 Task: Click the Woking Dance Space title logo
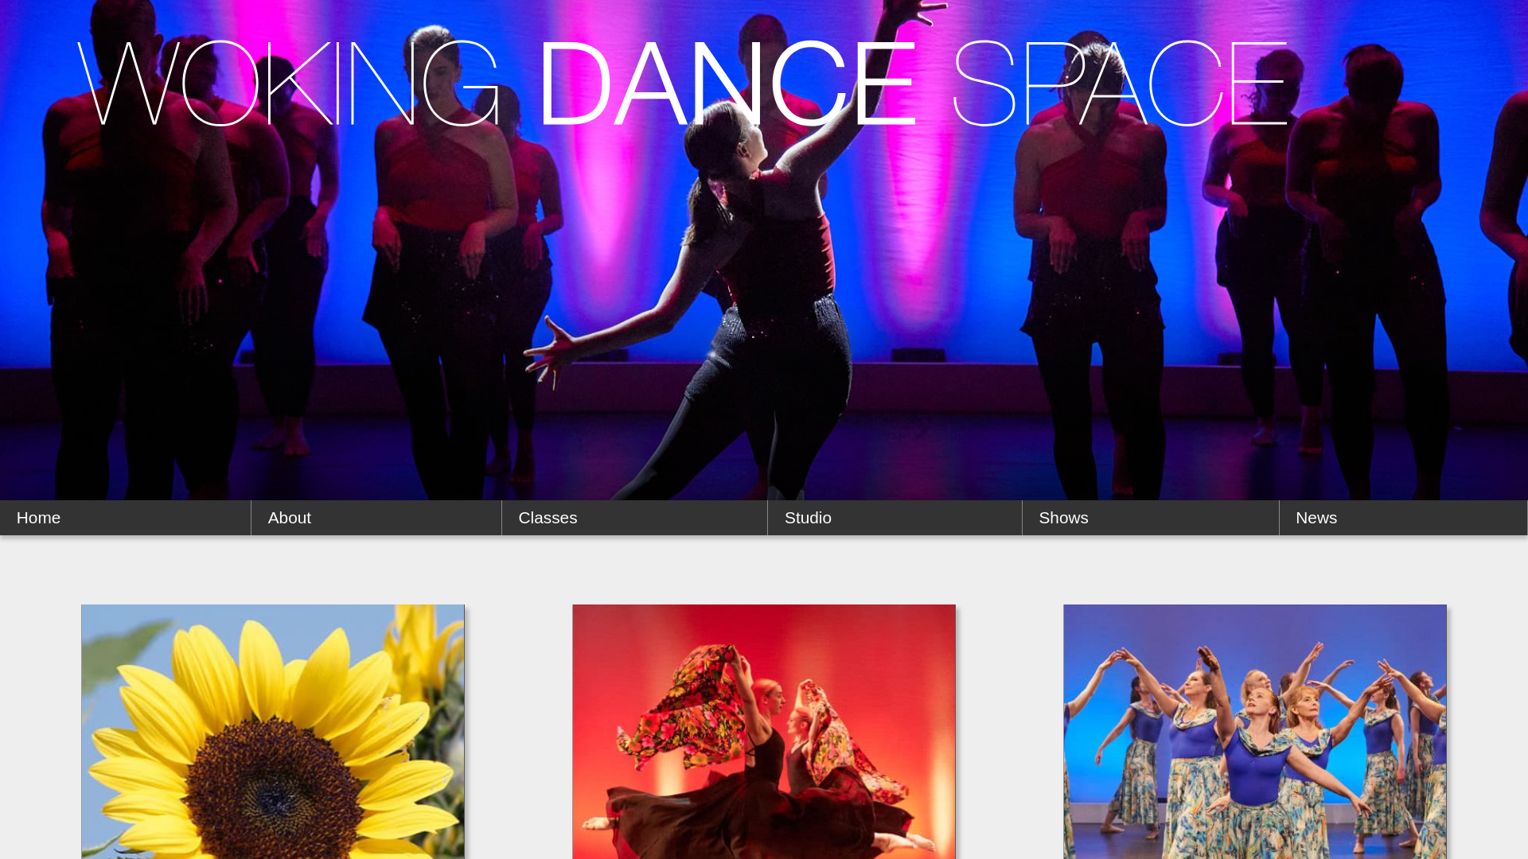point(682,84)
